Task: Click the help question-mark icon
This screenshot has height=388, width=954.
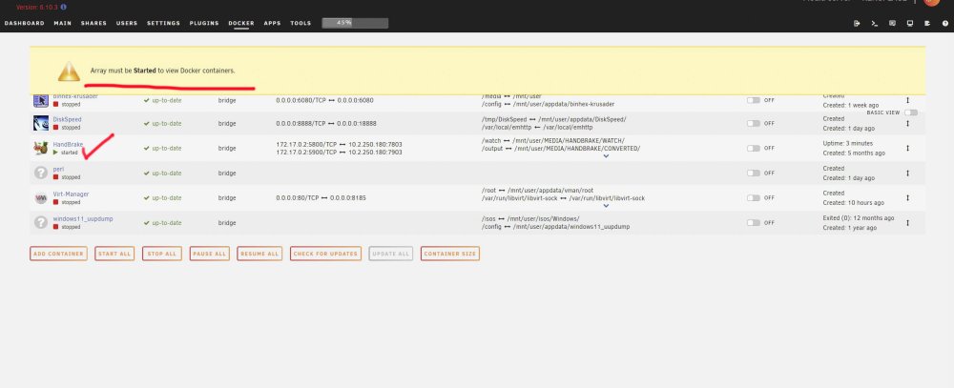Action: click(x=944, y=23)
